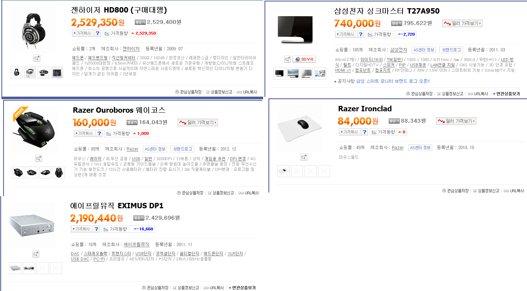Open the 헤드밴드형 spec link for HD800
Image resolution: width=527 pixels, height=291 pixels.
click(98, 58)
